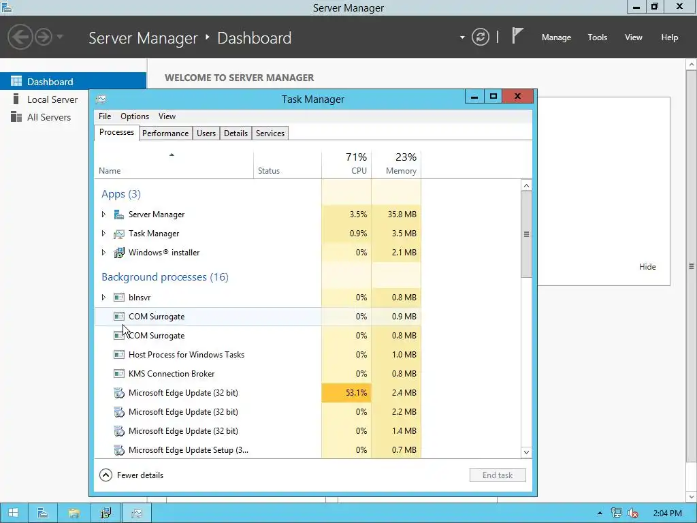697x523 pixels.
Task: Click Server Manager page scrollbar up arrow
Action: (x=692, y=65)
